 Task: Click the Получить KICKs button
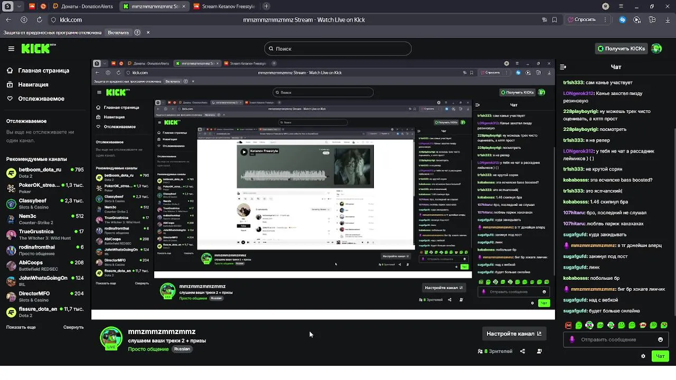pos(621,49)
